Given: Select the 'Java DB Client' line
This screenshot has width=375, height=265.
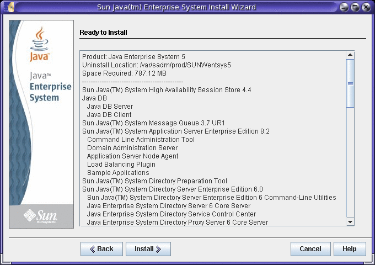Looking at the screenshot, I should click(109, 115).
